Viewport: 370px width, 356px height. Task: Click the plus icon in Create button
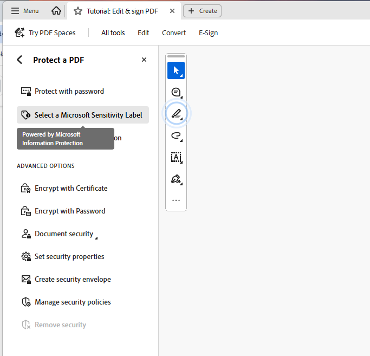tap(191, 11)
